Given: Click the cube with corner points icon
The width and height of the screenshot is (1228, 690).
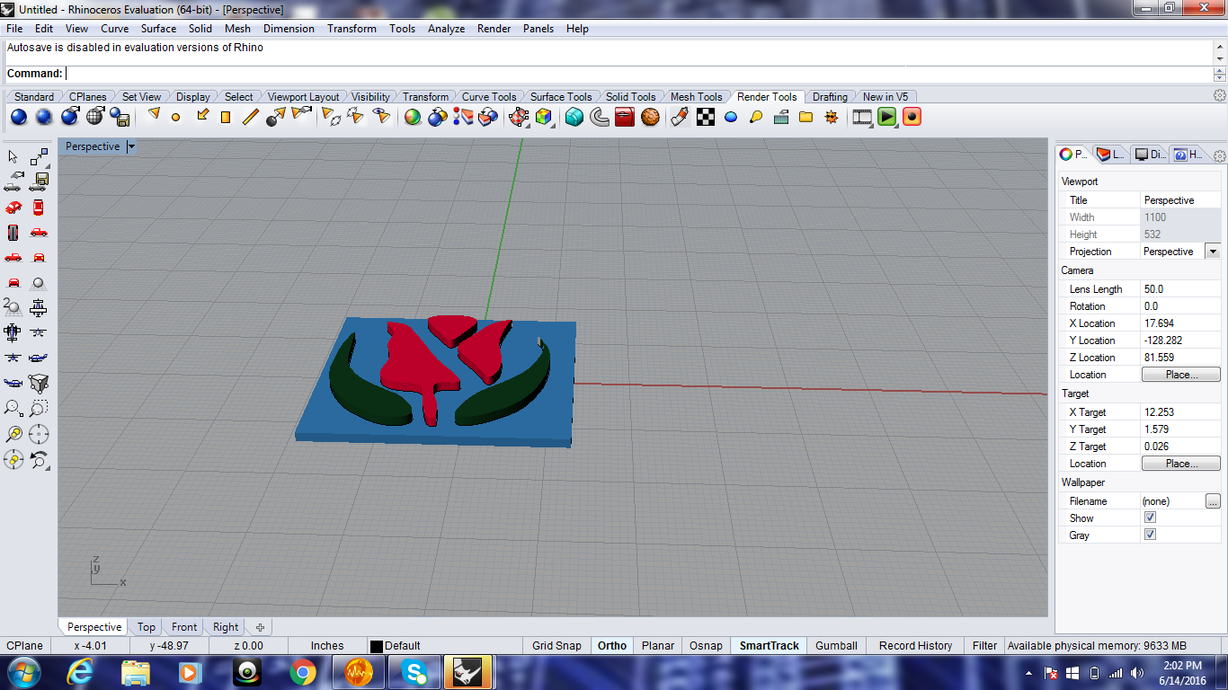Looking at the screenshot, I should (x=39, y=384).
